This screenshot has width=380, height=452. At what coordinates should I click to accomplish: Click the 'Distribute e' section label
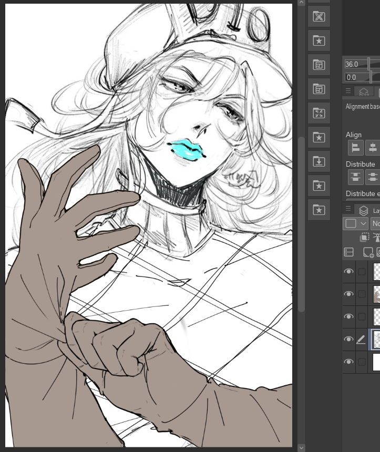coord(363,193)
